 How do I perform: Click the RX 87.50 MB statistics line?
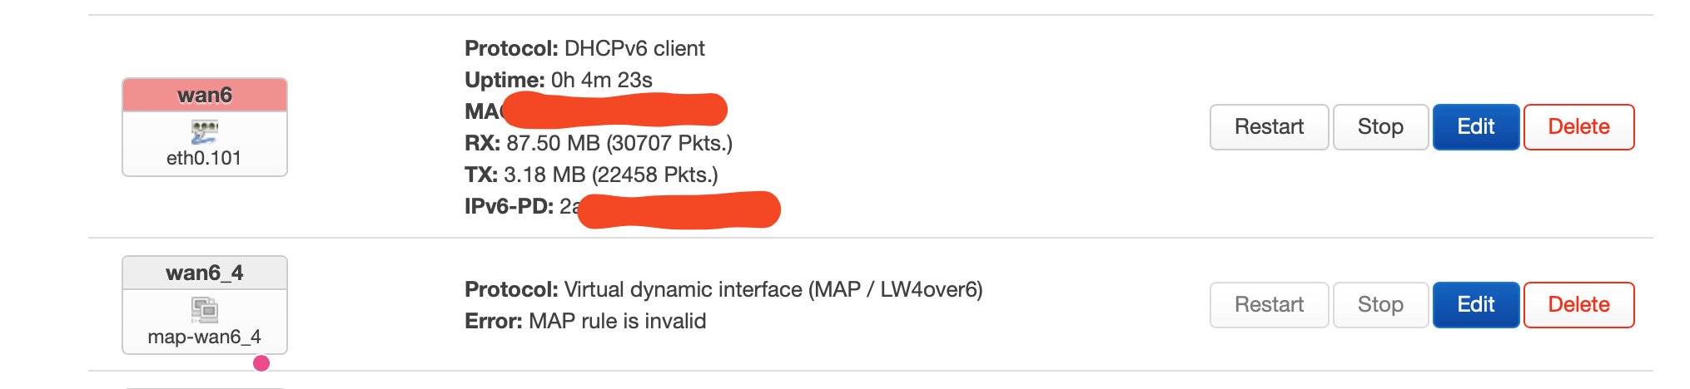[598, 144]
